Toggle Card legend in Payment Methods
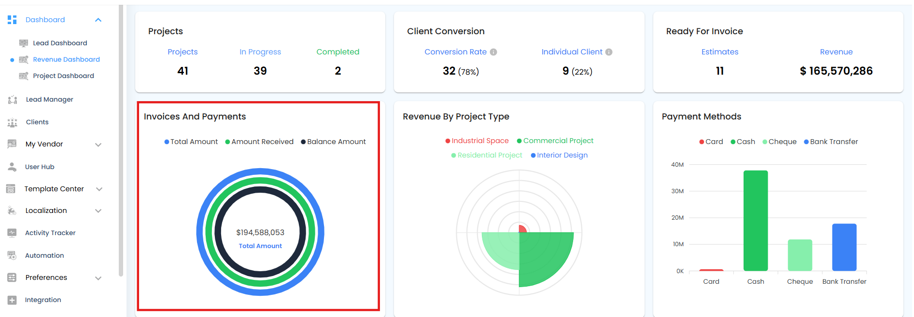The height and width of the screenshot is (317, 914). 711,142
